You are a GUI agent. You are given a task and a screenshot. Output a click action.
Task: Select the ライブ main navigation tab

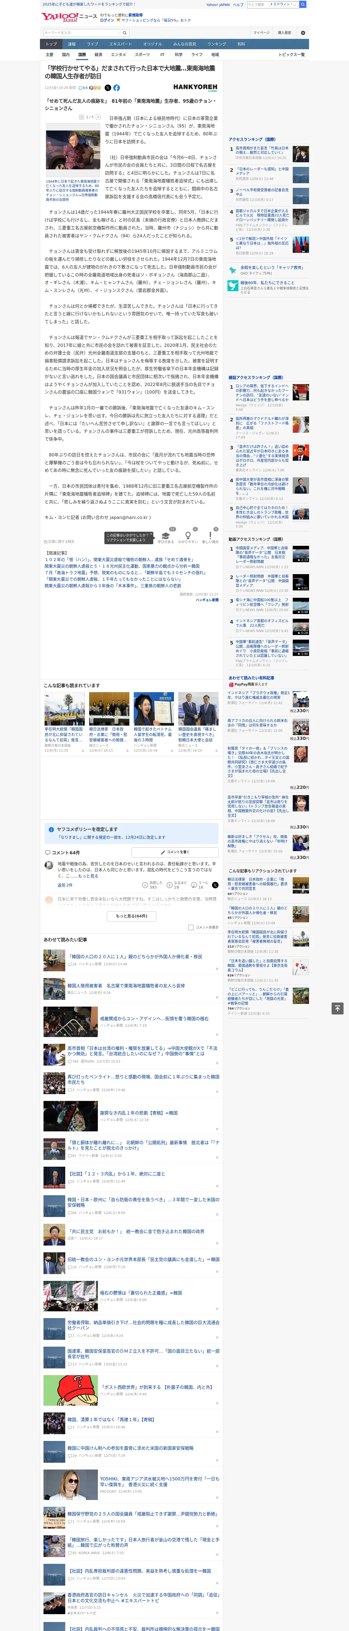pyautogui.click(x=92, y=44)
